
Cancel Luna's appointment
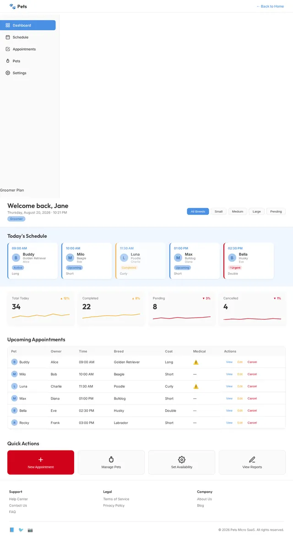coord(252,386)
